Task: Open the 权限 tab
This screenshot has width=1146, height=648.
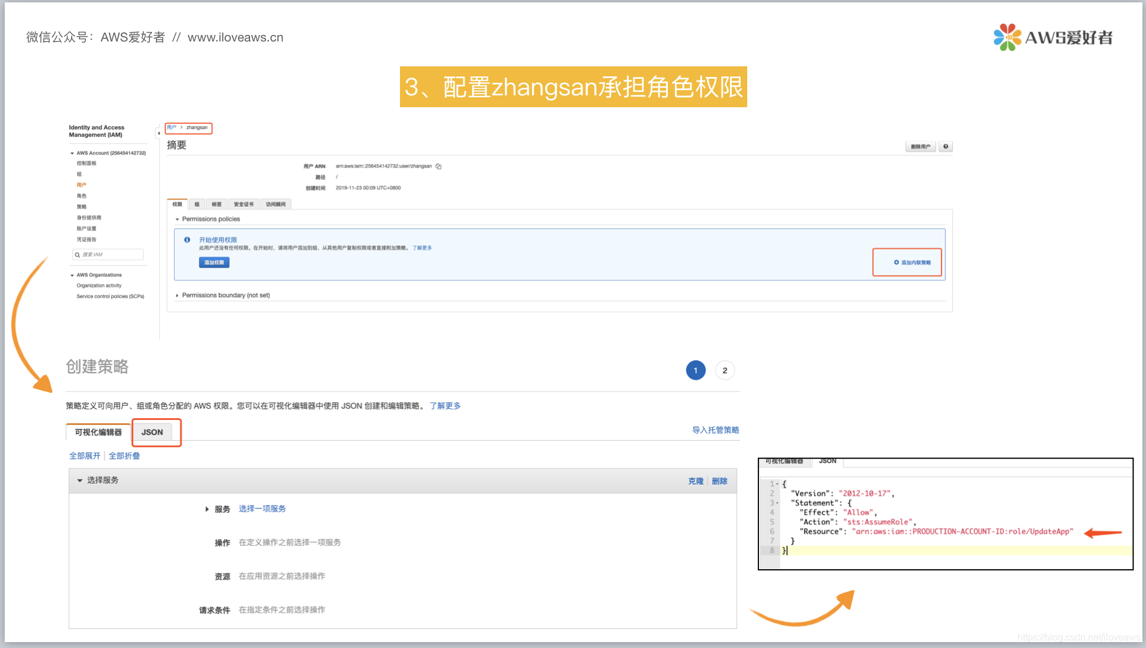Action: [x=177, y=204]
